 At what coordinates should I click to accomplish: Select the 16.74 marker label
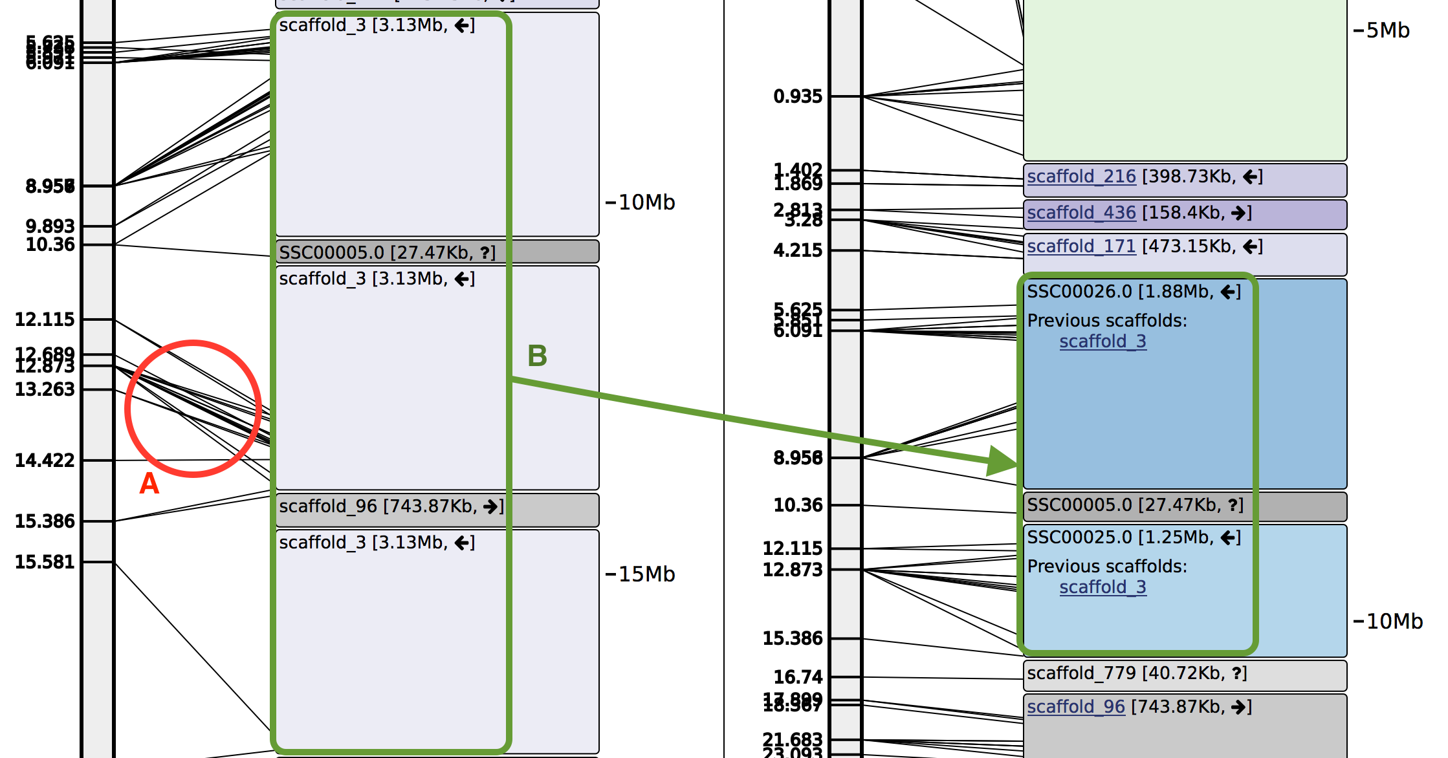point(798,677)
